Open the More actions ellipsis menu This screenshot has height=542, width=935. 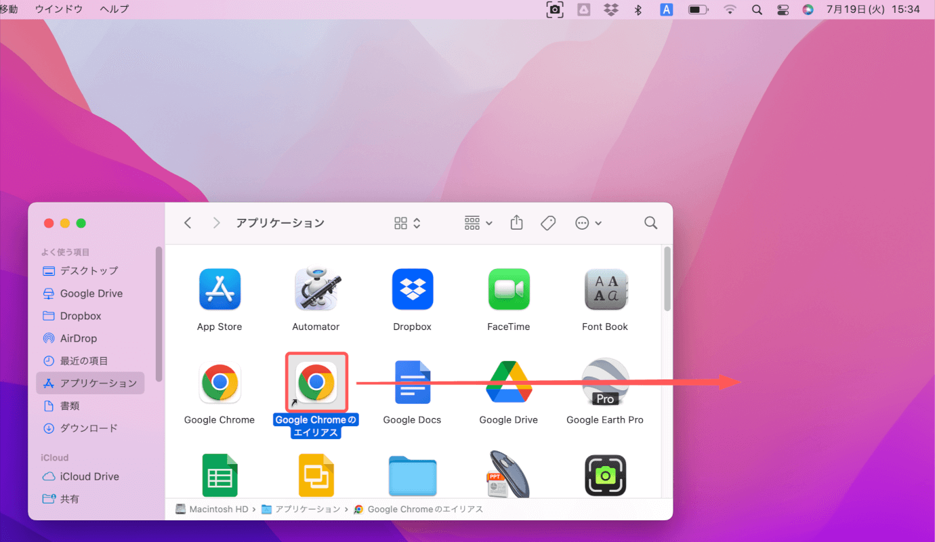point(588,223)
